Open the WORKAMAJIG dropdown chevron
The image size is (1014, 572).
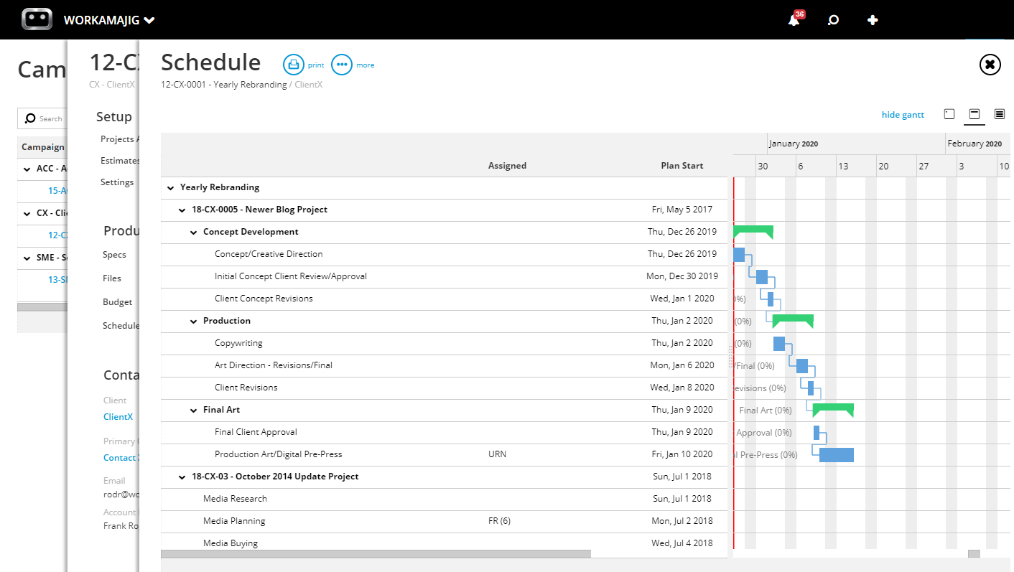pos(149,20)
